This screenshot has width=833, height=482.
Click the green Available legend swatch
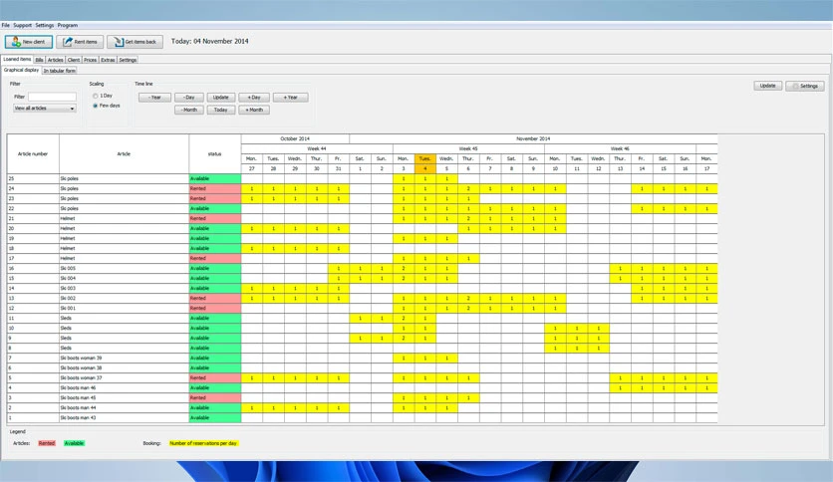click(74, 443)
